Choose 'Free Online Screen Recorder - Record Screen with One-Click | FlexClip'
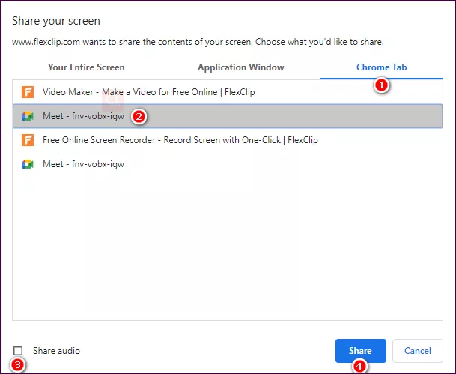 click(228, 140)
